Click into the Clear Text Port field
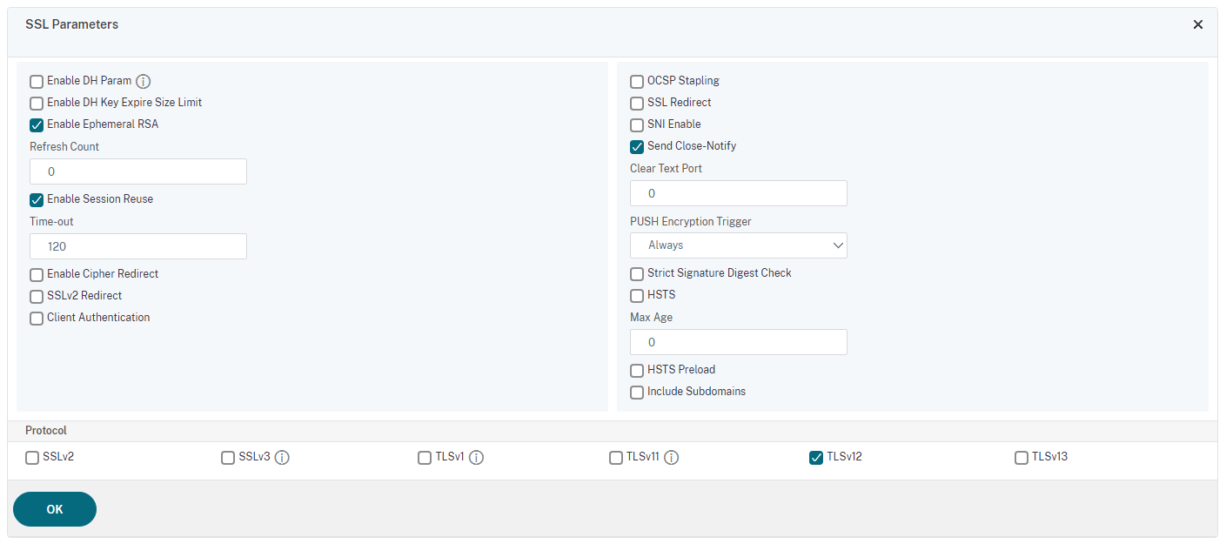The height and width of the screenshot is (544, 1226). pyautogui.click(x=738, y=193)
